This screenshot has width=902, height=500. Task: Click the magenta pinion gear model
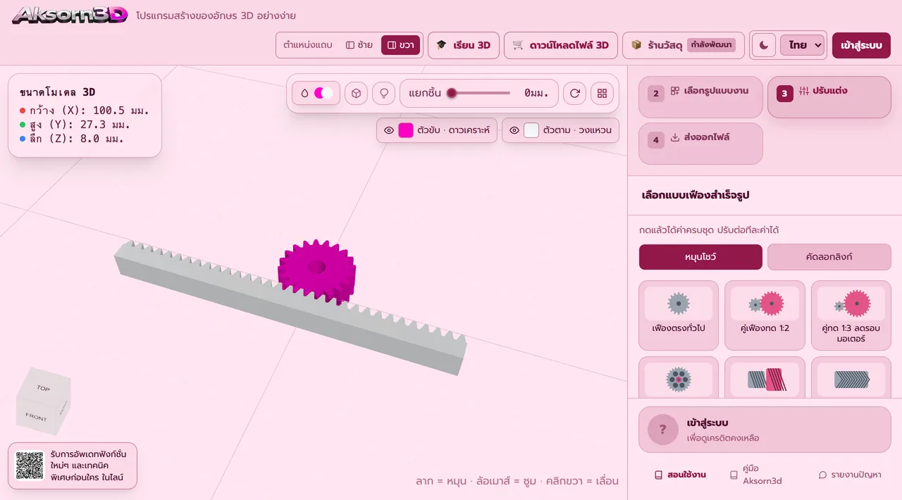click(x=317, y=271)
